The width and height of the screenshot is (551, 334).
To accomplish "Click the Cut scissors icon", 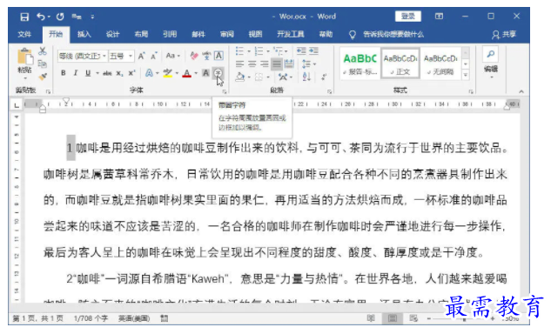I will click(43, 51).
